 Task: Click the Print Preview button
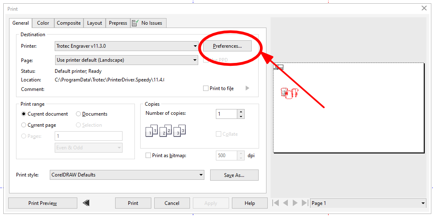43,203
